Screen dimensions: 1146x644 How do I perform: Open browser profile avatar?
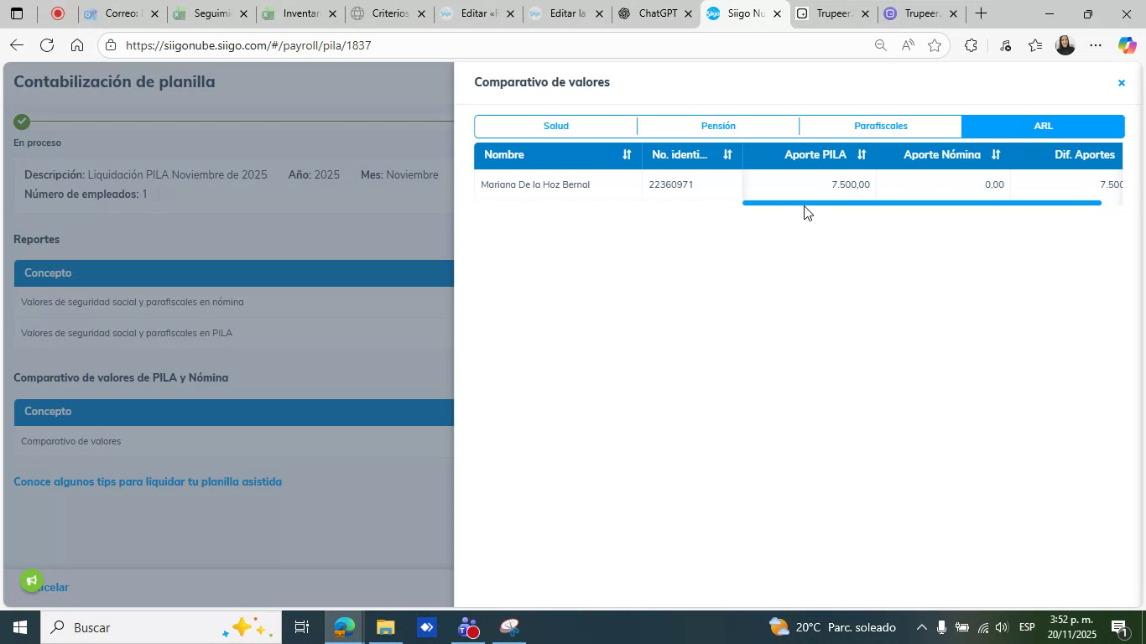click(1065, 45)
